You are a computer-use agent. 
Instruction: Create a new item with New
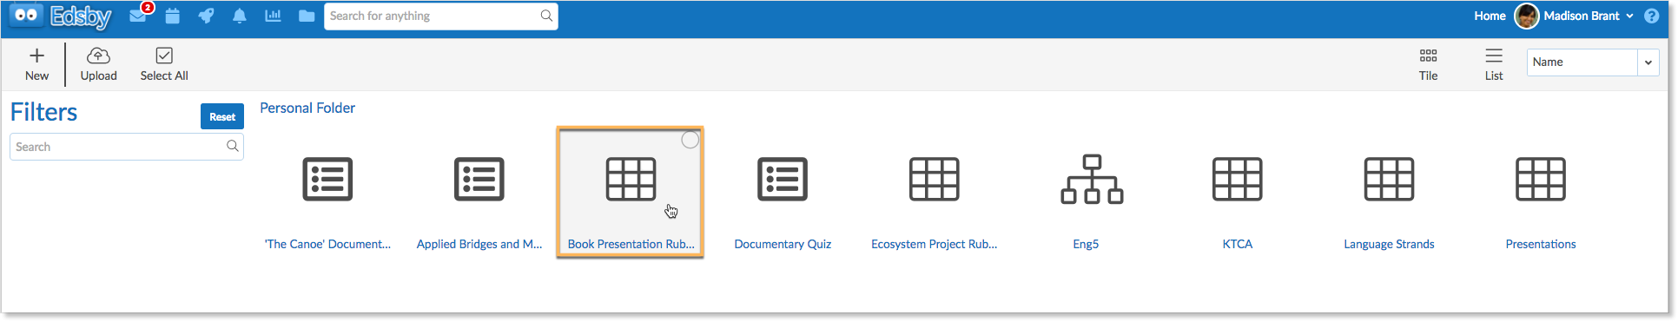36,64
